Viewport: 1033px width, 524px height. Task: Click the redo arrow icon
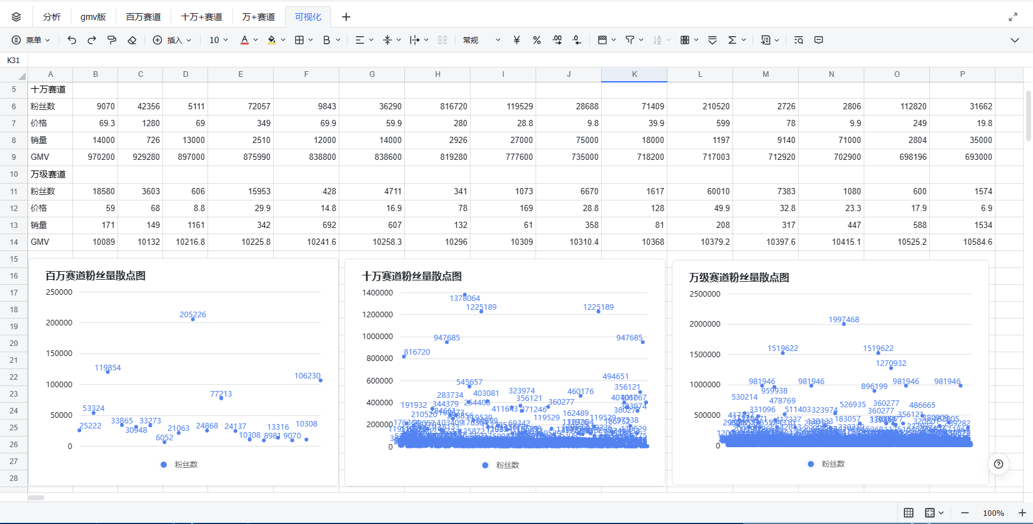click(92, 40)
